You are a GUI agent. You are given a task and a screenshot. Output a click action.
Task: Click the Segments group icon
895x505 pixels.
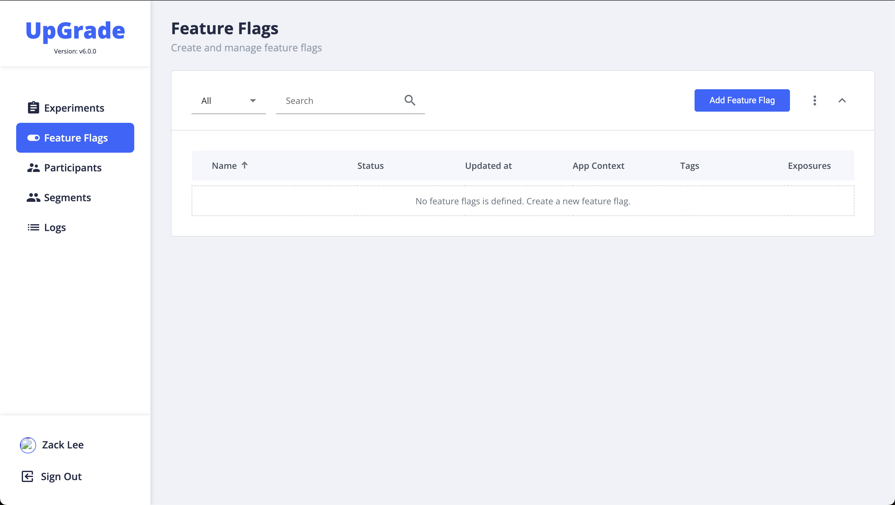click(33, 197)
